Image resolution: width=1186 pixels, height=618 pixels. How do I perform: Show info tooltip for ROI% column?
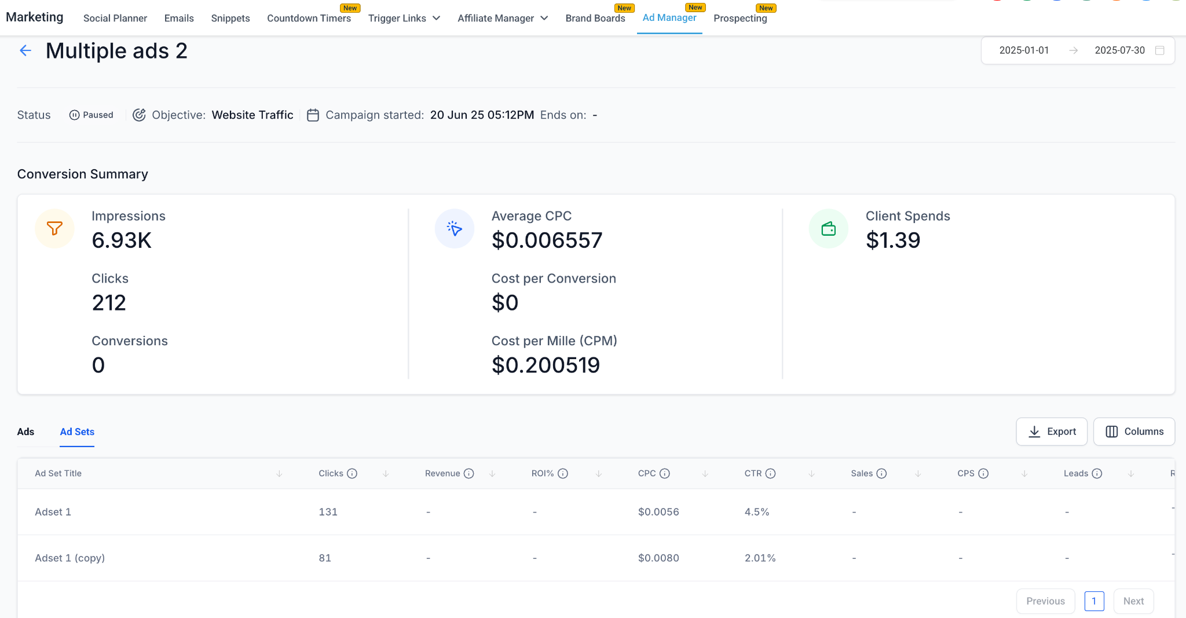563,474
